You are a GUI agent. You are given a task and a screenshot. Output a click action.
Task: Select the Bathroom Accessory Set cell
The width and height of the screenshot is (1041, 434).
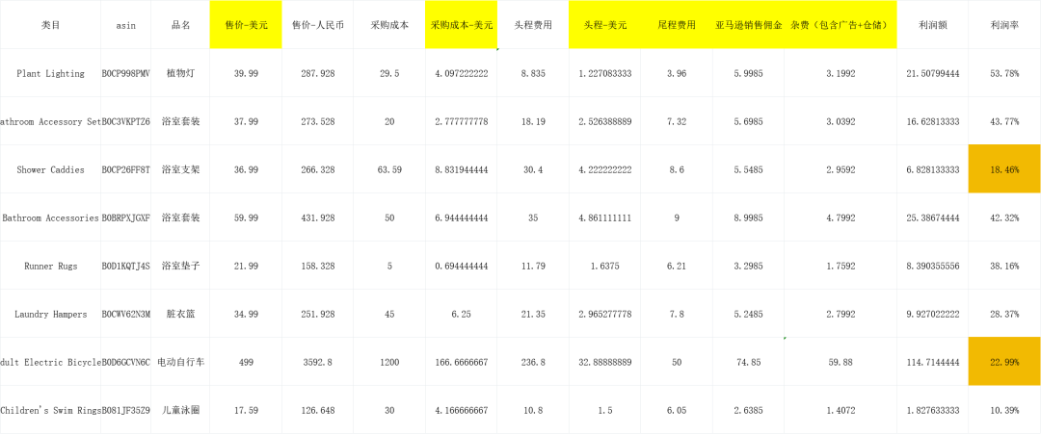tap(50, 121)
